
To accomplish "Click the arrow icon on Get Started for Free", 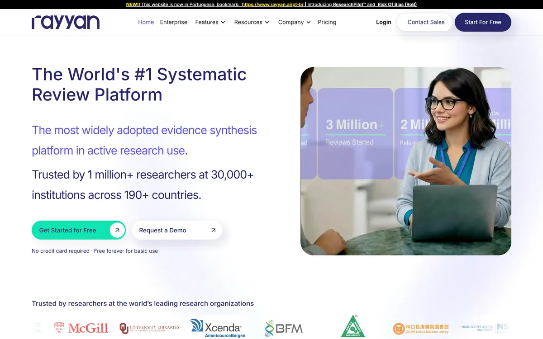I will point(117,230).
